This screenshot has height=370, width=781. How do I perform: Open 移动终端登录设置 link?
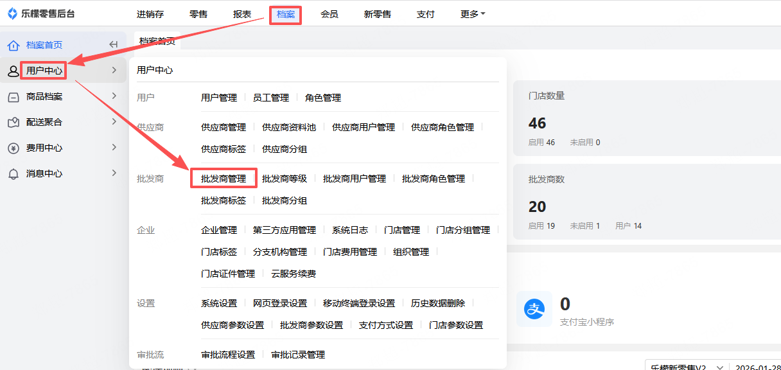point(359,303)
